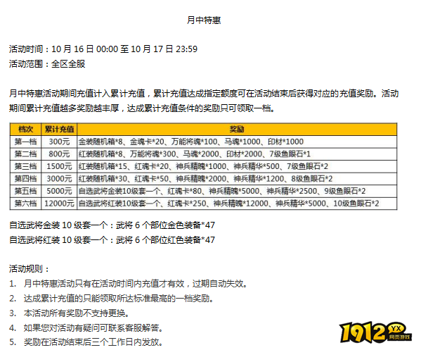Select the 第五档 tier cell
Viewport: 421px width, 350px height.
pos(25,191)
